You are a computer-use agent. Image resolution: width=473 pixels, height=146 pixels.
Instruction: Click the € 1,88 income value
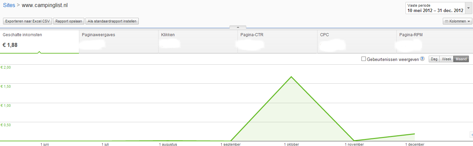pyautogui.click(x=10, y=45)
